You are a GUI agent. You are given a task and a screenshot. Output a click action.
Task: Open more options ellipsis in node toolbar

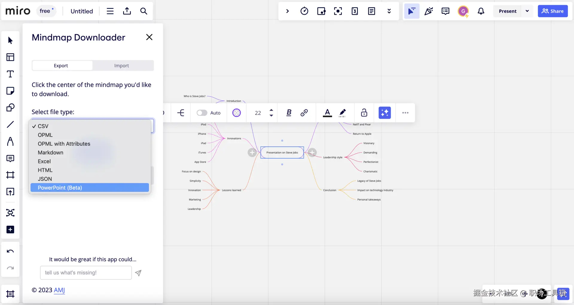coord(405,113)
